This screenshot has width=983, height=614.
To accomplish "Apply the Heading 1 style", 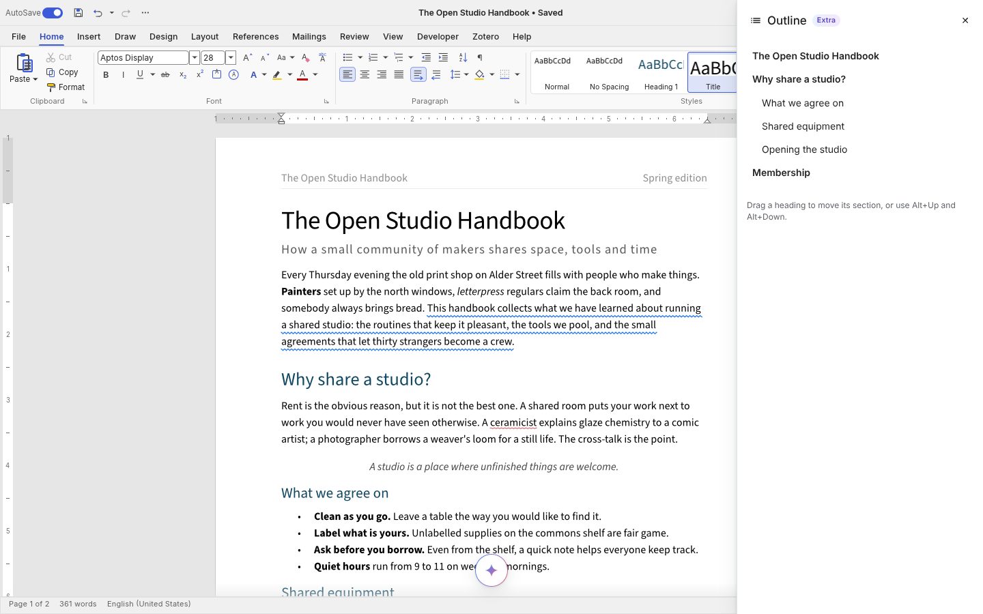I will pos(661,72).
